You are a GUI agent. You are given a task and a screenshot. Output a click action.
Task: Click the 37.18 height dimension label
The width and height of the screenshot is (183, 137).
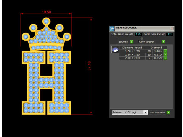click(x=89, y=66)
